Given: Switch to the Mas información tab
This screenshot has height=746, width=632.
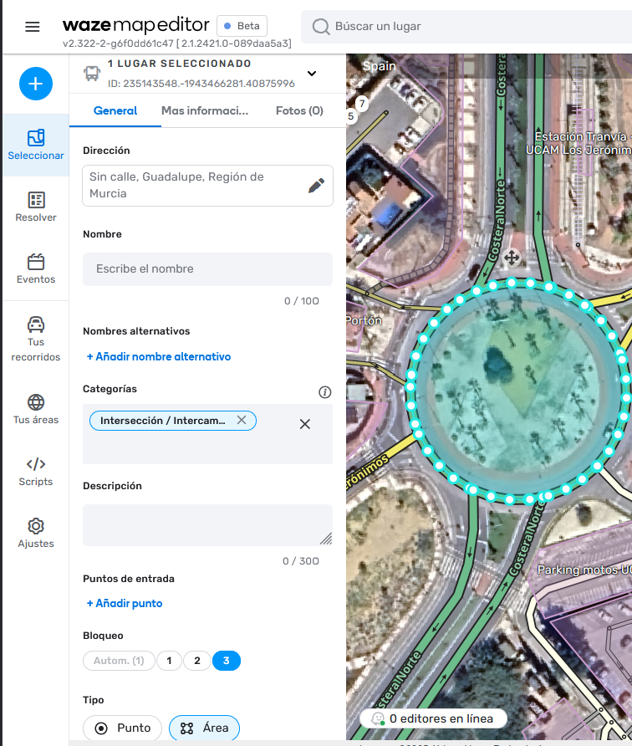Looking at the screenshot, I should pos(205,110).
